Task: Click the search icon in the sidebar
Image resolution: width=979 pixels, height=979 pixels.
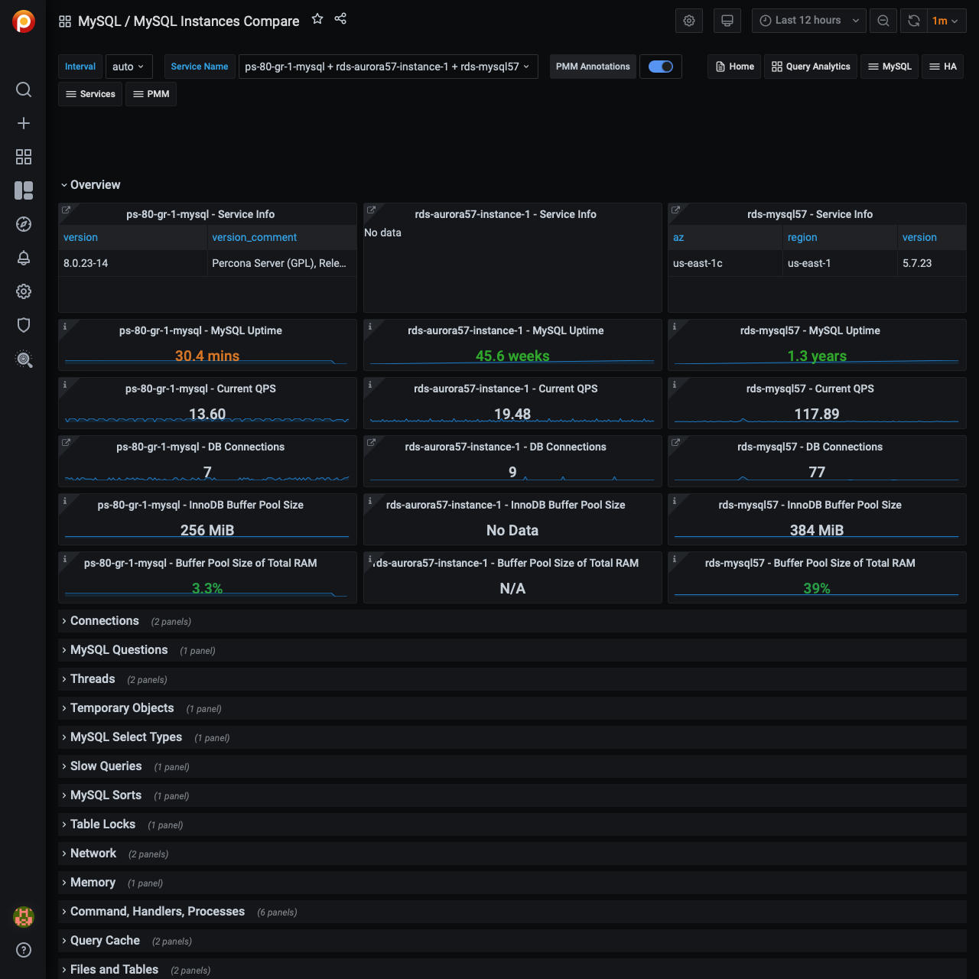Action: point(24,89)
